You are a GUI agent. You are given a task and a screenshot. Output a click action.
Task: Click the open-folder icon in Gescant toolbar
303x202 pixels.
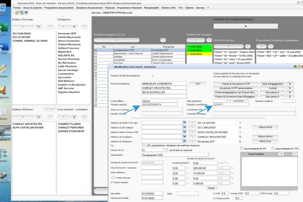point(17,13)
